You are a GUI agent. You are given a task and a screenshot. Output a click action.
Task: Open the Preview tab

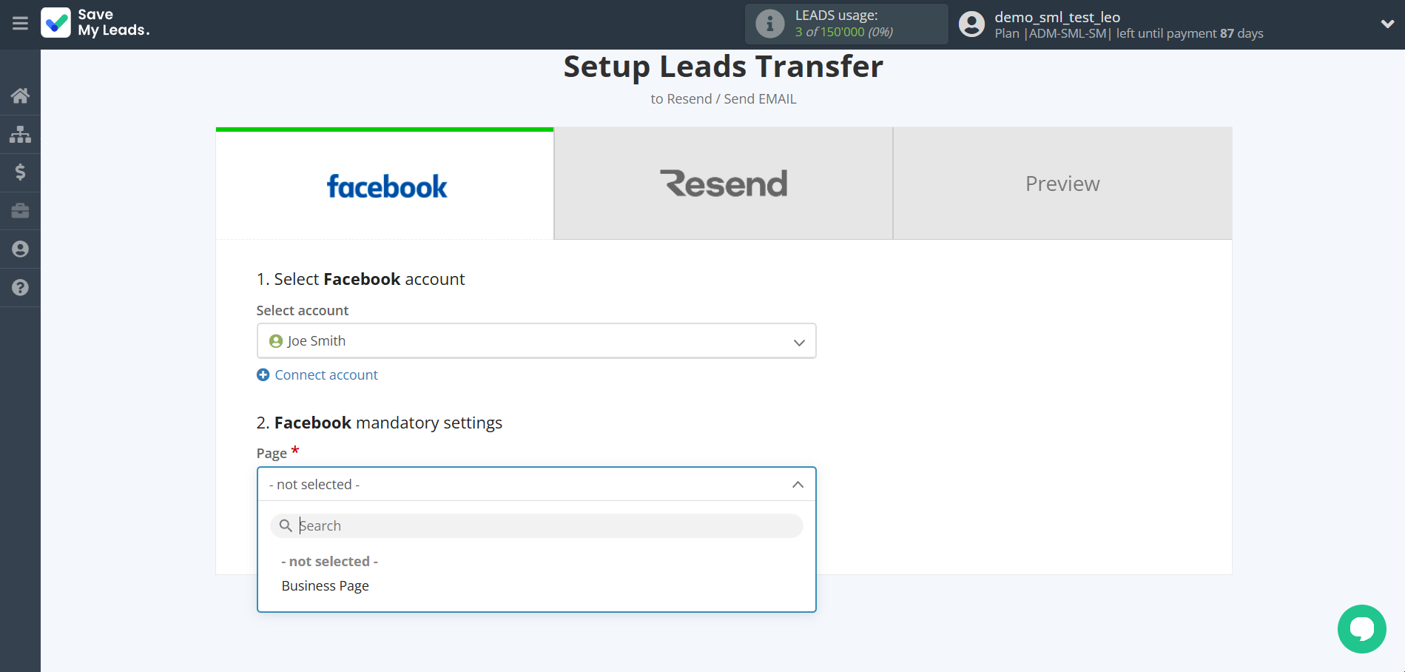click(x=1062, y=183)
